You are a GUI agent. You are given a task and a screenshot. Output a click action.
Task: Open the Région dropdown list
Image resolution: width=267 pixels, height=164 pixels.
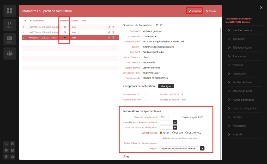[202, 148]
